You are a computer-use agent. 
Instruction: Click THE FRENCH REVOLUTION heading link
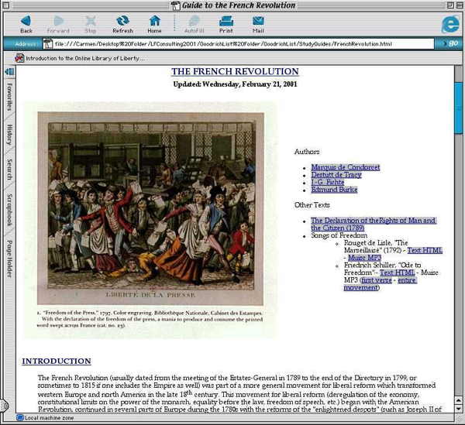pos(235,71)
